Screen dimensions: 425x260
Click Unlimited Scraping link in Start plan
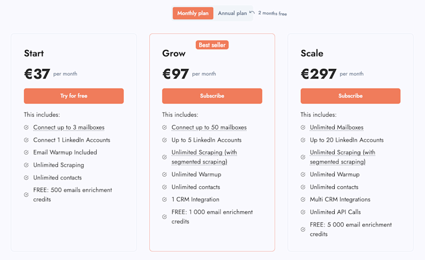point(57,165)
